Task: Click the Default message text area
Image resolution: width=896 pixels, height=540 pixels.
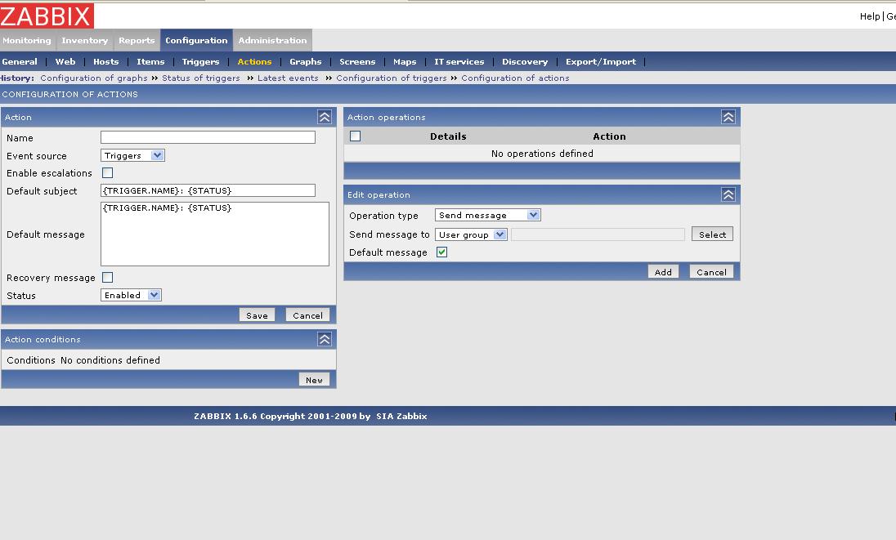Action: click(x=215, y=234)
